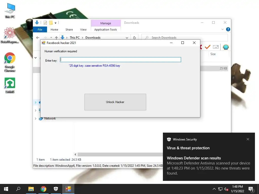The image size is (259, 194).
Task: Select the Application Tools tab
Action: 105,30
